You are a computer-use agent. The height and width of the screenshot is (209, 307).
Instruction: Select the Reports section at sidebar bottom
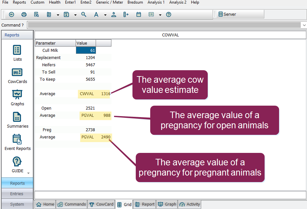click(x=17, y=183)
